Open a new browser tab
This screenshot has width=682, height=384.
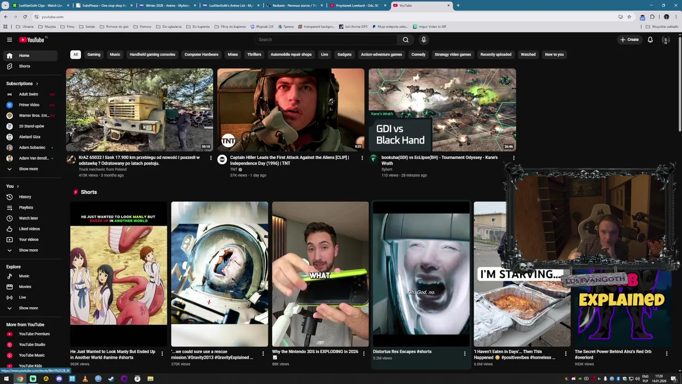click(x=458, y=5)
